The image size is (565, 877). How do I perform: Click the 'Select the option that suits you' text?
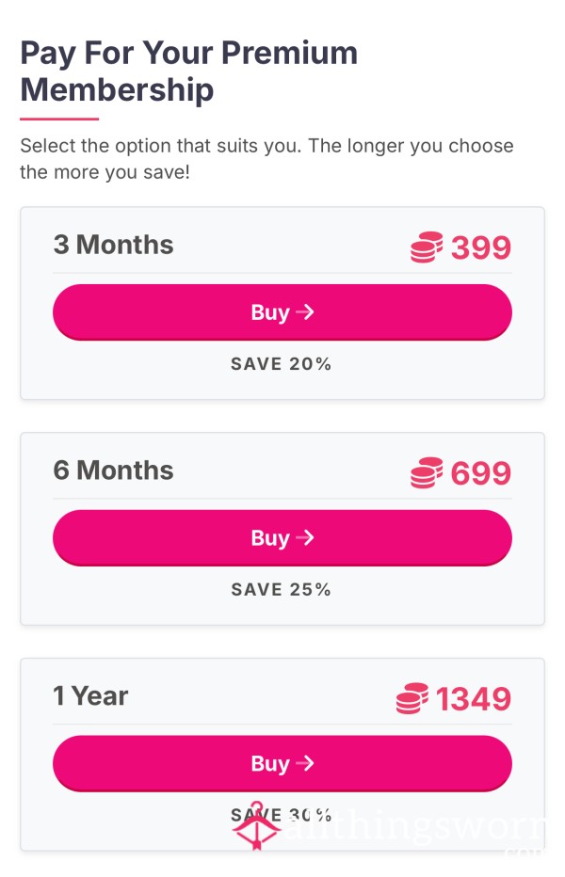(x=266, y=159)
